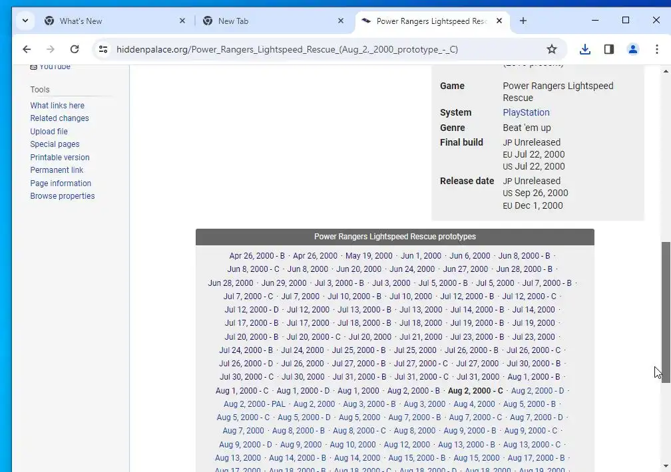671x472 pixels.
Task: Open the Aug 14, 2000 - B prototype
Action: click(298, 458)
